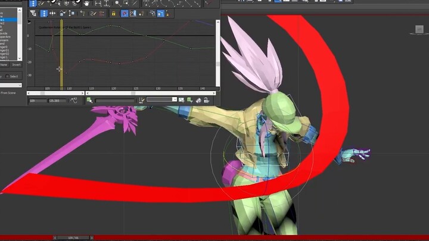Select the Slide Keys horizontal arrows tool
Image resolution: width=429 pixels, height=241 pixels.
52,13
